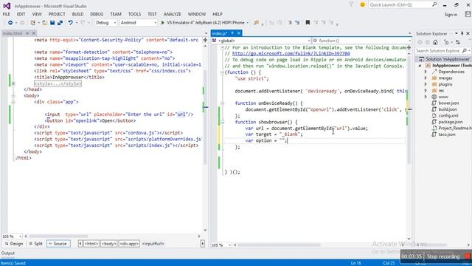Click the Solution Explorer auto-hide pin icon
The width and height of the screenshot is (472, 266).
(462, 33)
